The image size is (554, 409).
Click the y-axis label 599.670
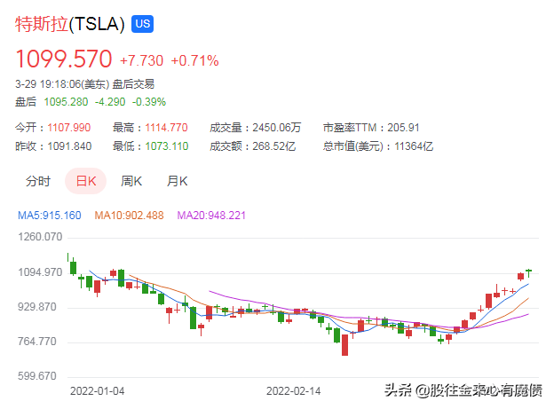pos(37,376)
